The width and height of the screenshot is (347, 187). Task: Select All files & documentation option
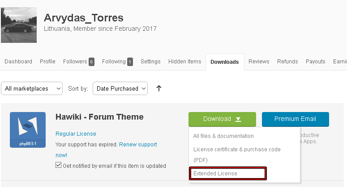point(223,136)
